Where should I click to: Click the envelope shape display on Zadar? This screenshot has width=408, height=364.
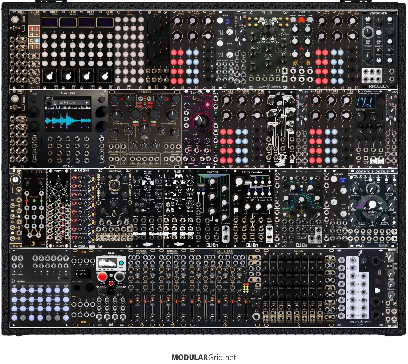pos(107,263)
